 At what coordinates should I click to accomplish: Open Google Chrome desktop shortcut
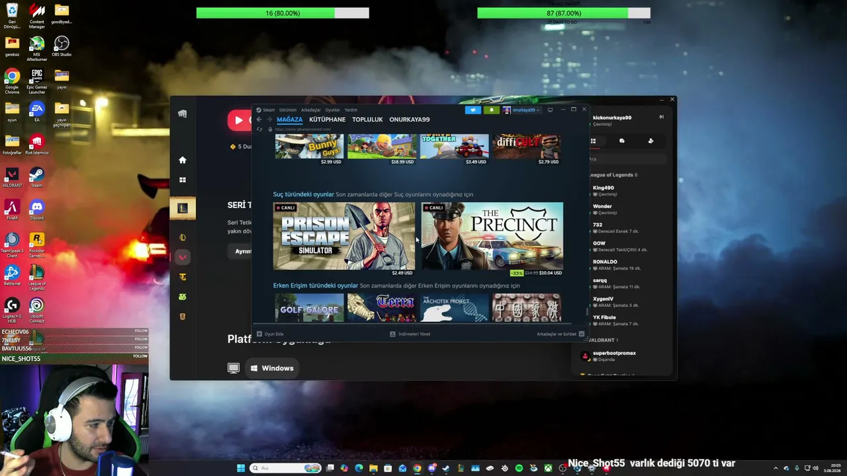point(12,81)
